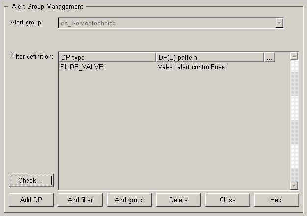
Task: Click the DP(E) pattern column header
Action: click(210, 57)
